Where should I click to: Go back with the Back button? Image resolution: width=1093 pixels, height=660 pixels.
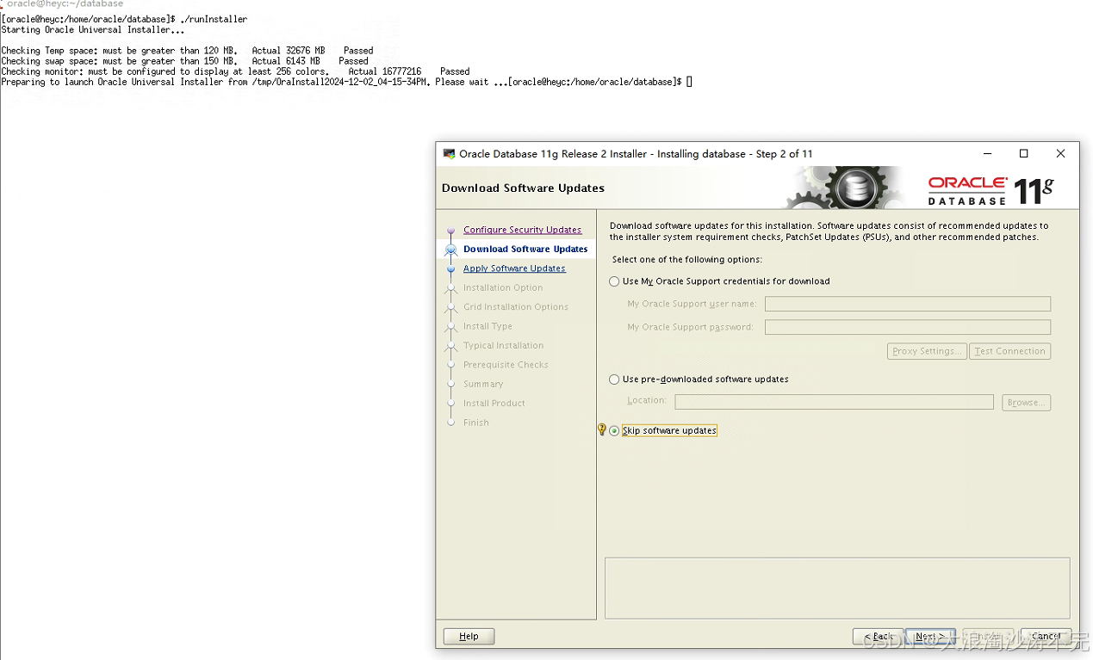(x=878, y=636)
